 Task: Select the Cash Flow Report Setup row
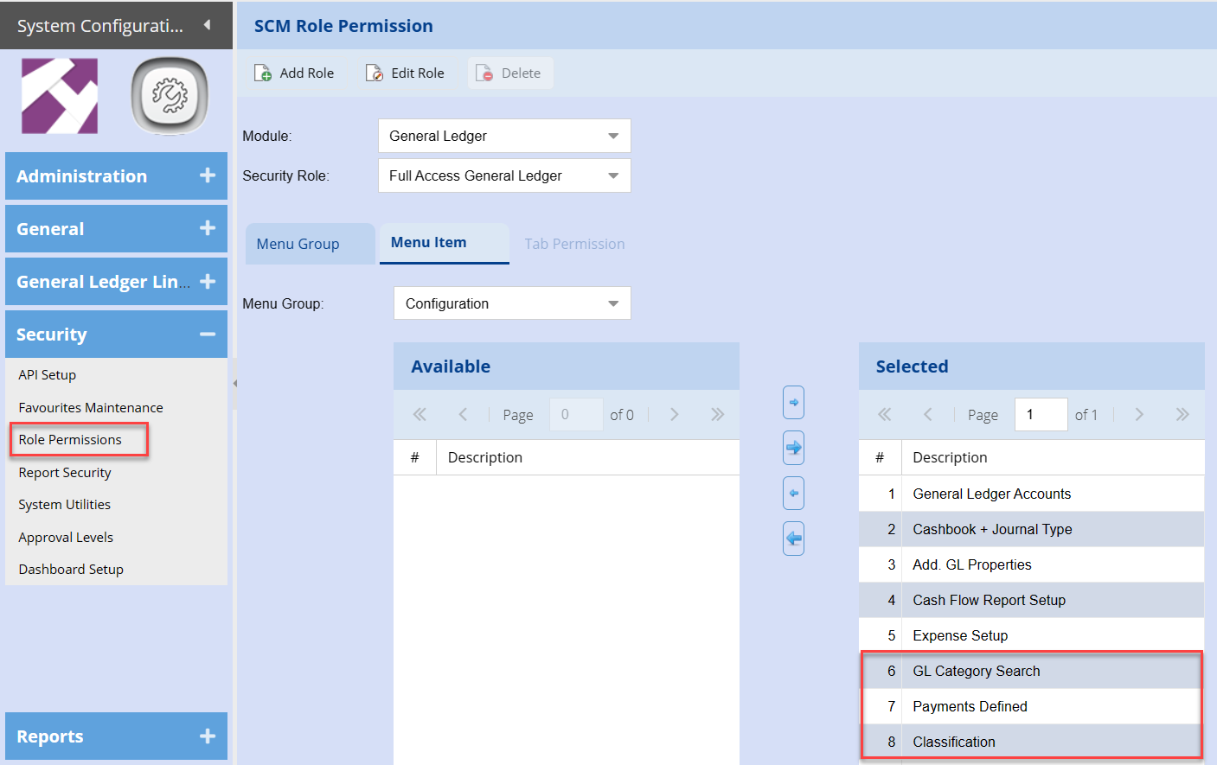click(x=1032, y=600)
